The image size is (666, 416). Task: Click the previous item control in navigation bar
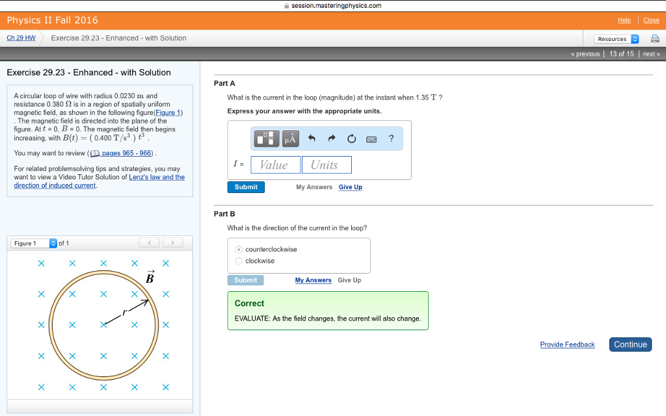(x=585, y=53)
